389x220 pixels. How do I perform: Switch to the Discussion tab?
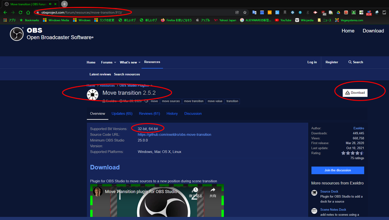(193, 113)
